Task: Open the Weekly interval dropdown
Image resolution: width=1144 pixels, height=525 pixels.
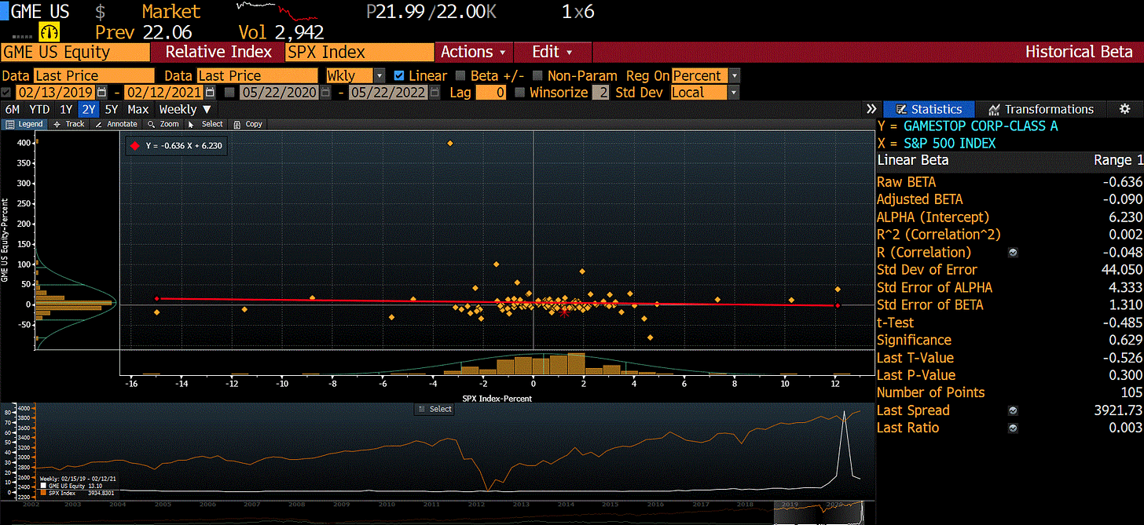Action: click(x=185, y=109)
